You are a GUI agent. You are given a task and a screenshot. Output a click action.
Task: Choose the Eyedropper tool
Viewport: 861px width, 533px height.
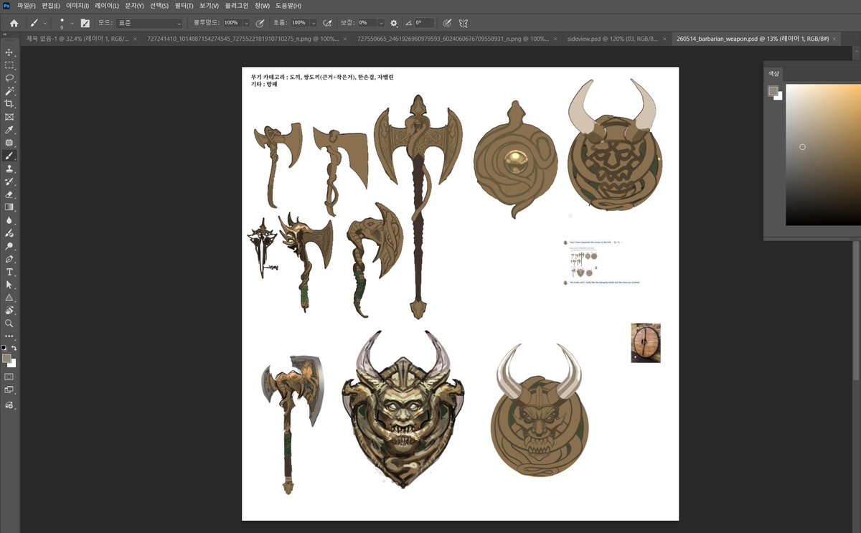pyautogui.click(x=9, y=130)
